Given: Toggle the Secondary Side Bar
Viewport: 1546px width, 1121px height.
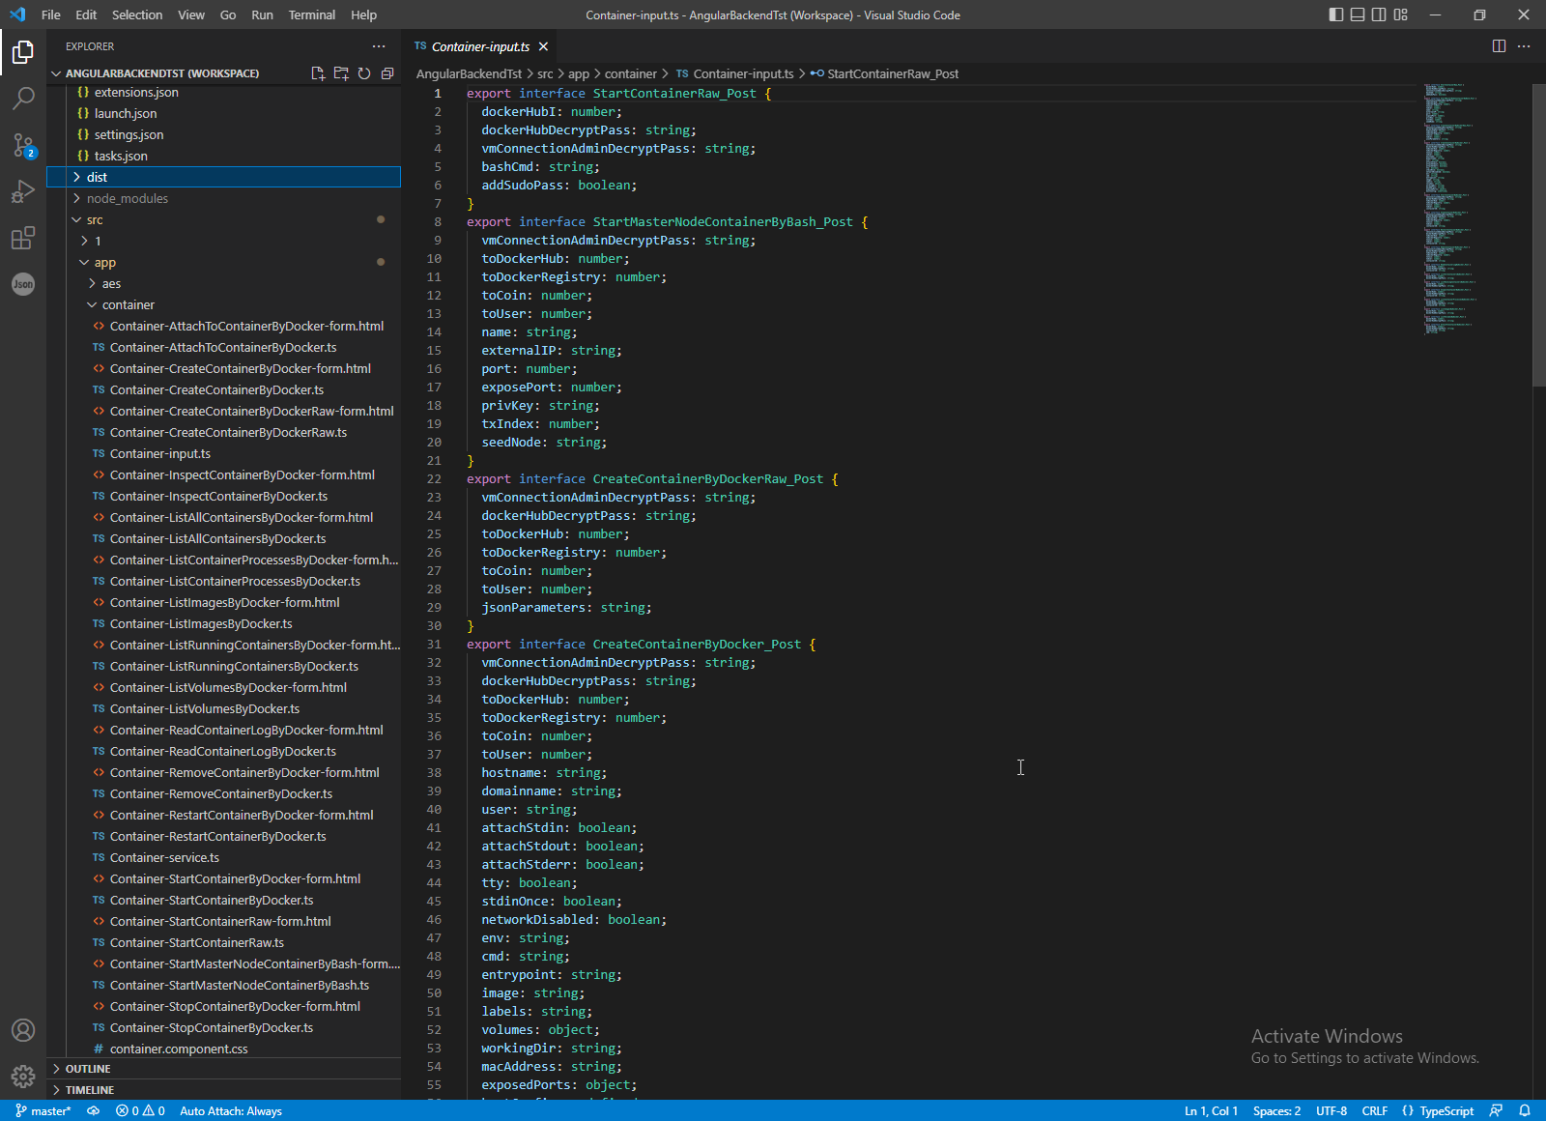Looking at the screenshot, I should pyautogui.click(x=1379, y=14).
